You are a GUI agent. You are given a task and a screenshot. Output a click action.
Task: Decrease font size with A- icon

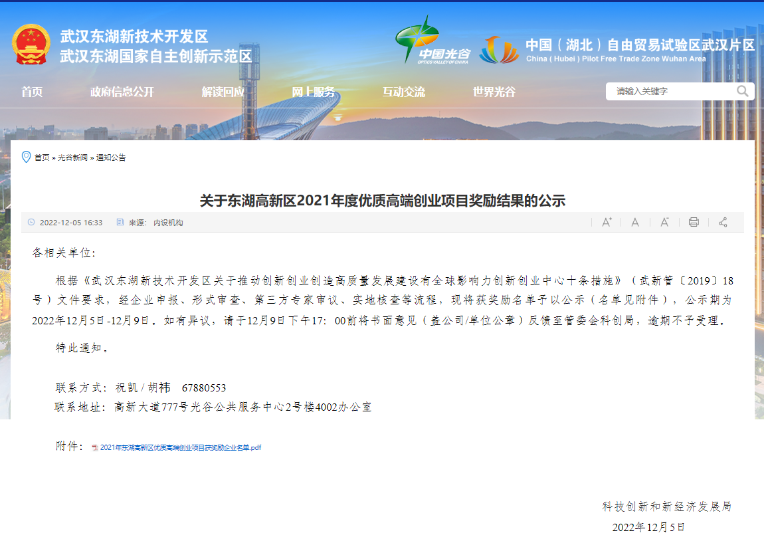[664, 222]
